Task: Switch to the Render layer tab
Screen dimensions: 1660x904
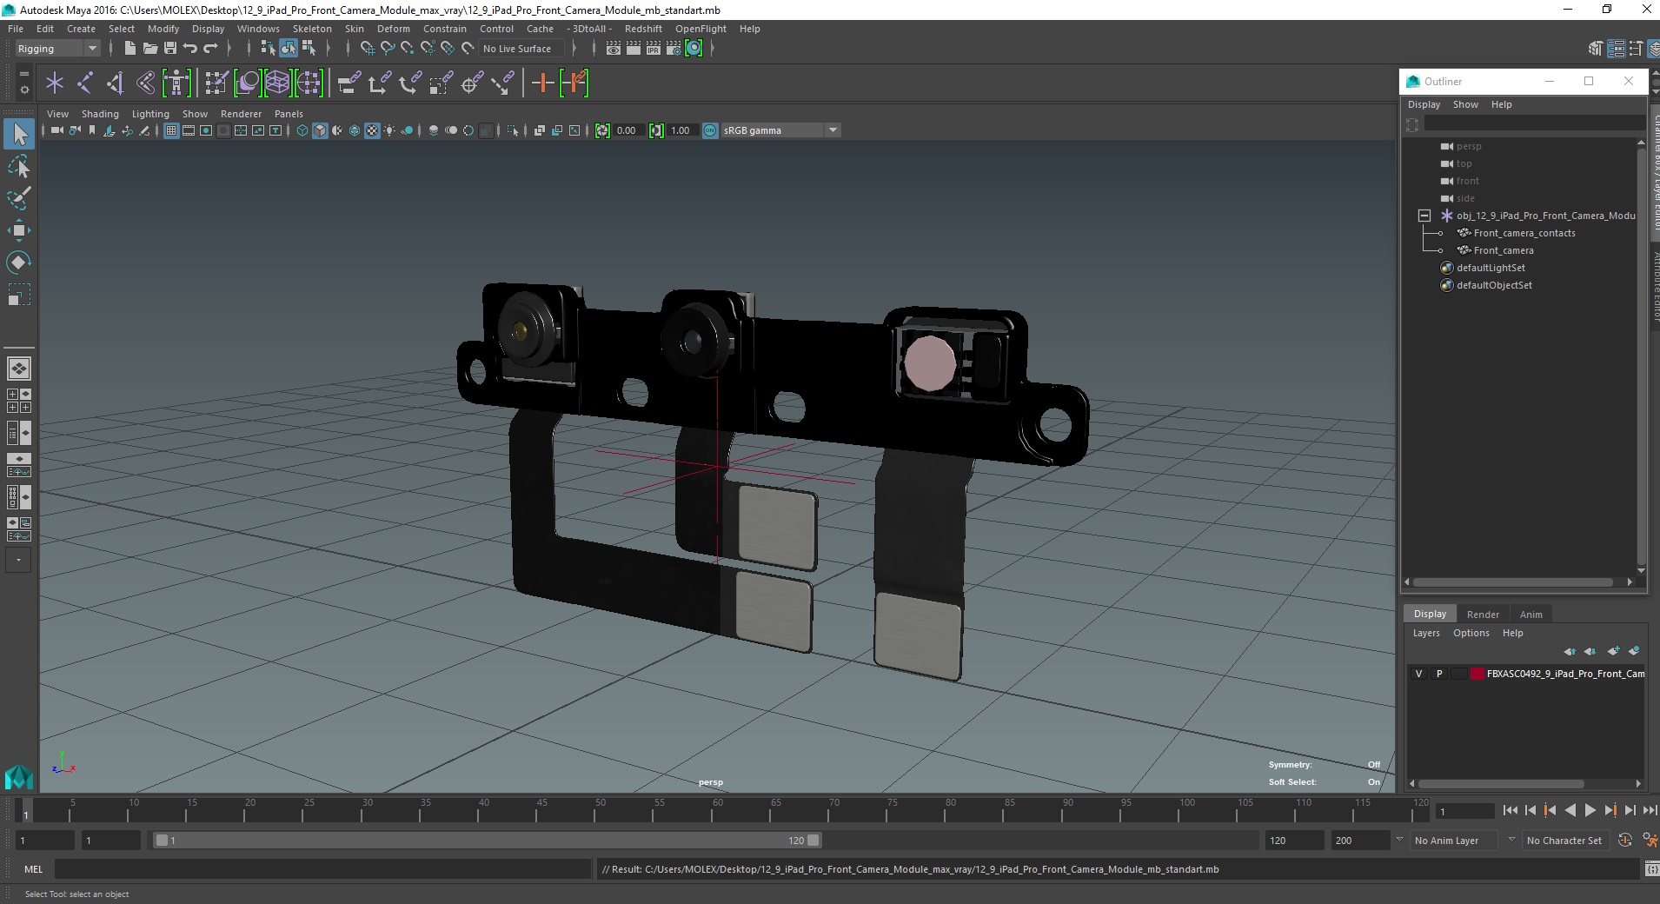Action: click(x=1483, y=614)
